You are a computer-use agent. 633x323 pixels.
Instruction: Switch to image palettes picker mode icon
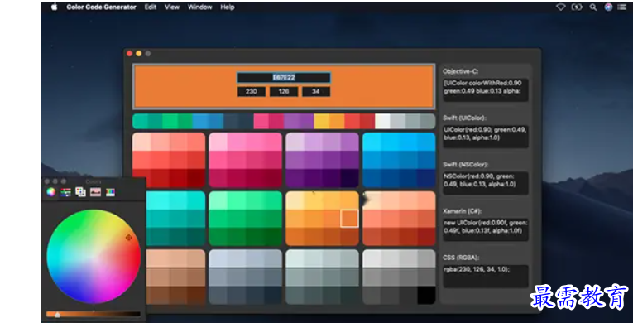pos(95,192)
